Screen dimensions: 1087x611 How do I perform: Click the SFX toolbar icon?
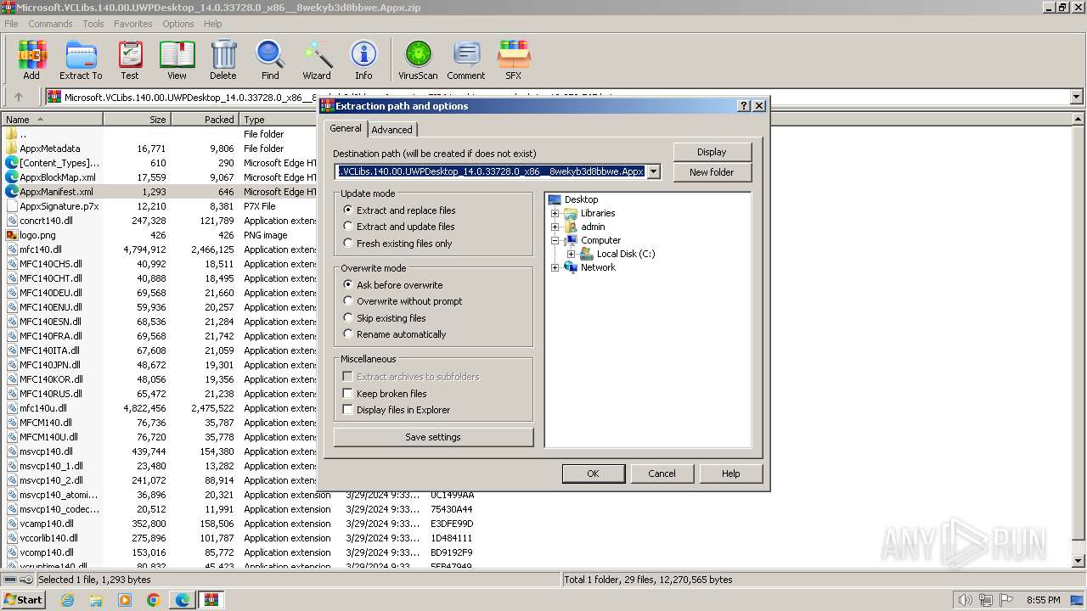point(514,60)
